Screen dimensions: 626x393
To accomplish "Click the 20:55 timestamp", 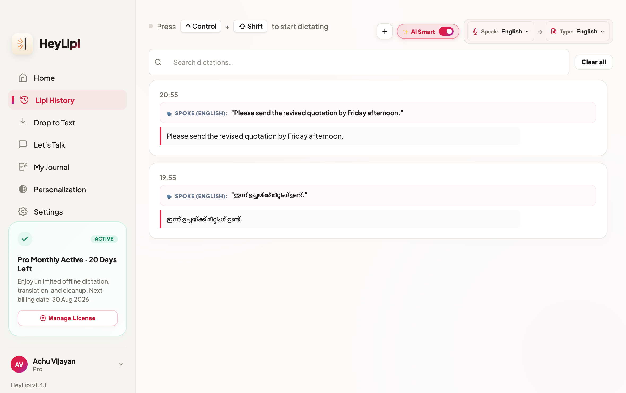I will (169, 95).
